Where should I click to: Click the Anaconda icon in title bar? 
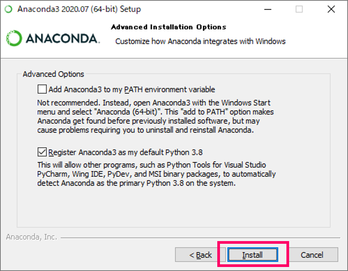(x=8, y=9)
